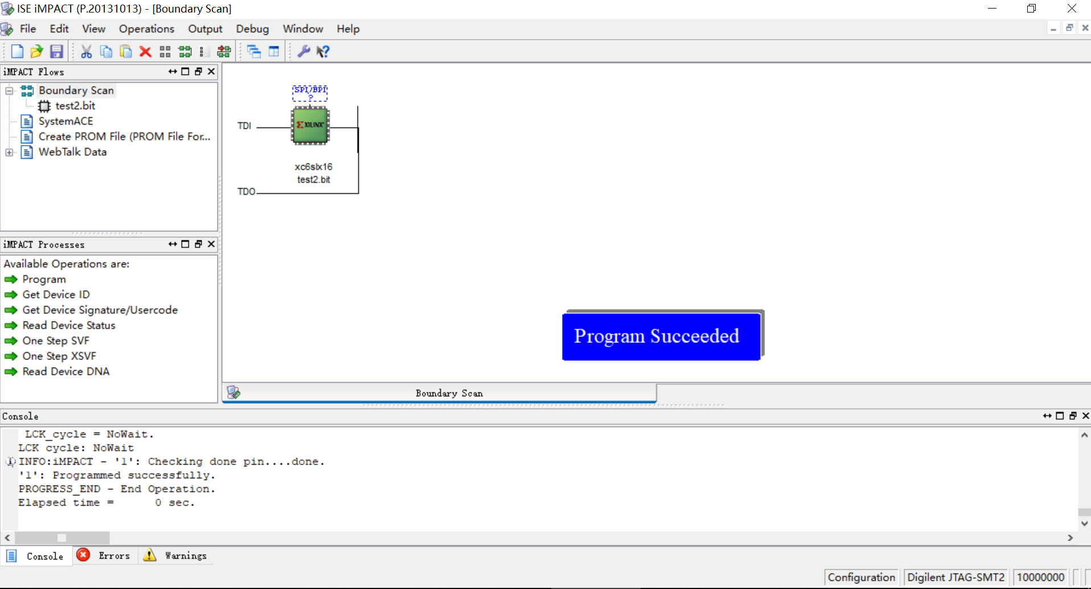Paste the copied item

(125, 51)
